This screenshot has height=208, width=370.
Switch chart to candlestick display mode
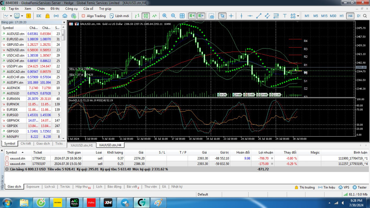pyautogui.click(x=146, y=16)
